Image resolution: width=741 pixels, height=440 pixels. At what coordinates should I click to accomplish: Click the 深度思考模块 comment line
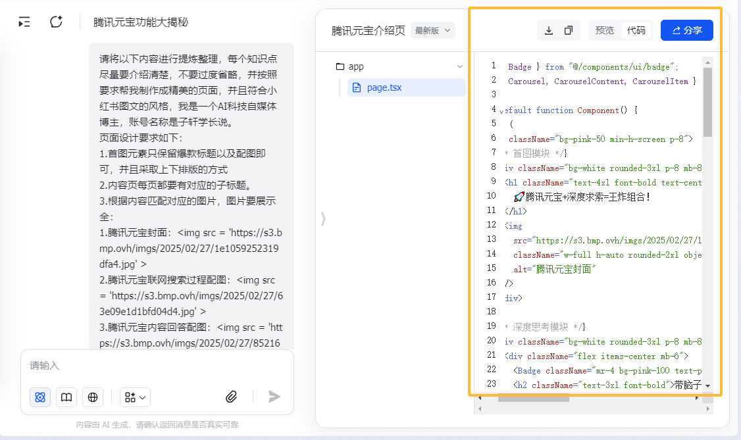point(544,327)
